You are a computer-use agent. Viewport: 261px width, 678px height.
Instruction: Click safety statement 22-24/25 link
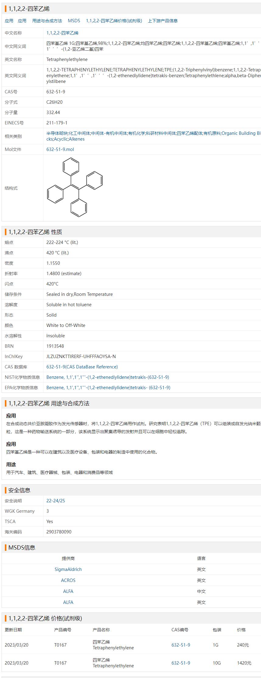tap(56, 501)
